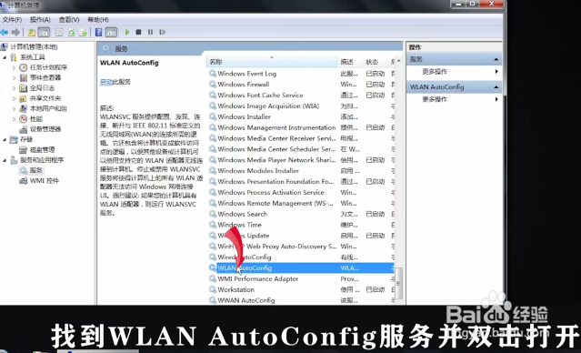Select the Windows Installer service row
This screenshot has height=353, width=581.
(x=300, y=116)
